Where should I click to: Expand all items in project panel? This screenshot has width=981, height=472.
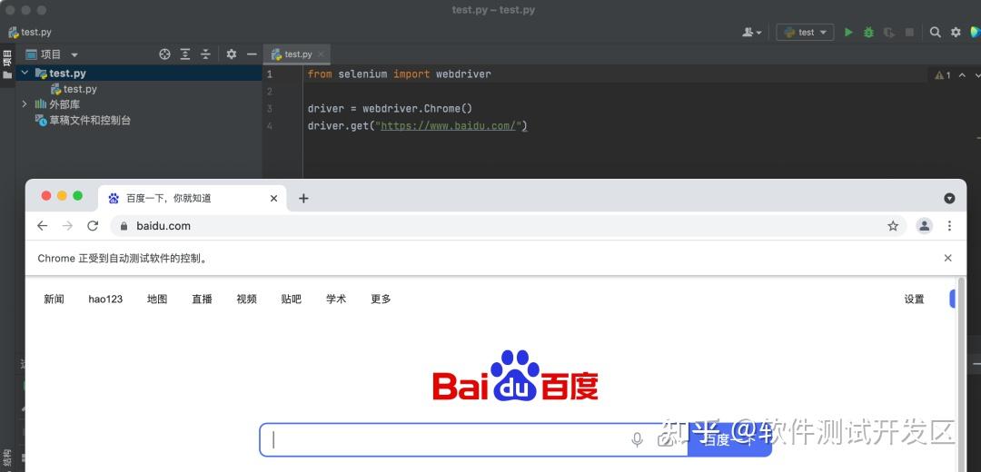185,54
